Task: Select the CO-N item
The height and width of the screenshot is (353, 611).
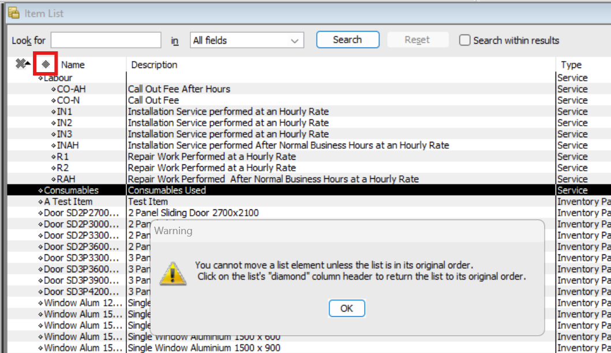Action: click(x=68, y=100)
